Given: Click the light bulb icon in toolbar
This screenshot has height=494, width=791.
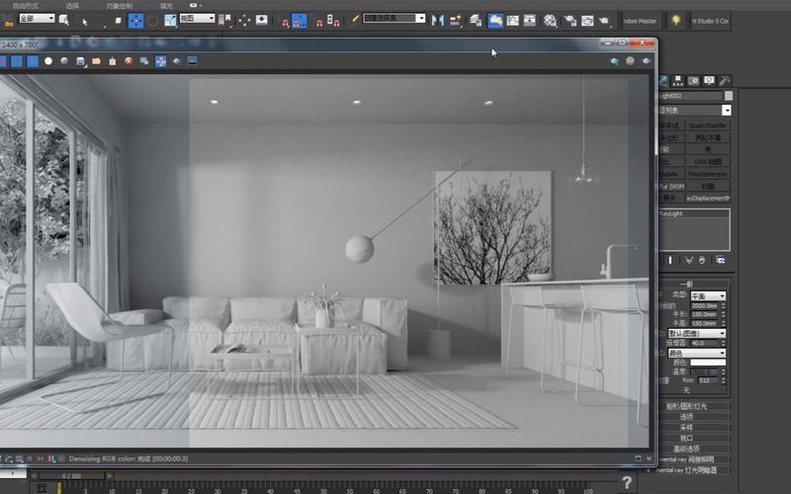Looking at the screenshot, I should coord(675,20).
